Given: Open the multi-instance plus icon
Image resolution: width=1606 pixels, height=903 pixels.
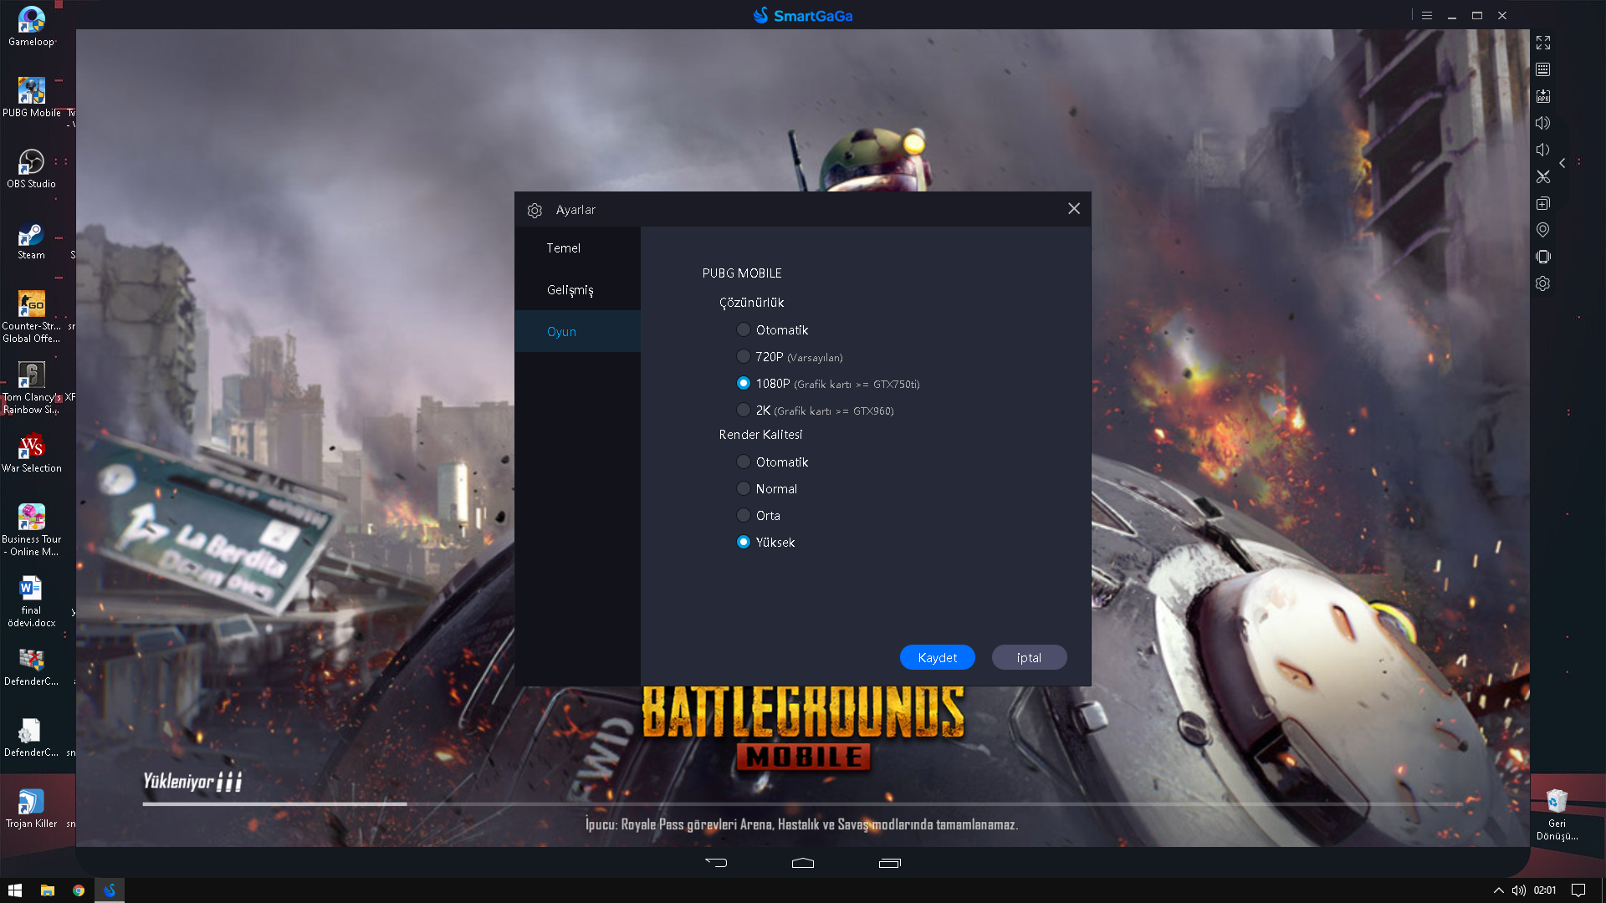Looking at the screenshot, I should click(x=1543, y=203).
